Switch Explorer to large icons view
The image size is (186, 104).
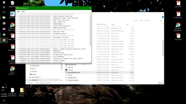coord(162,83)
